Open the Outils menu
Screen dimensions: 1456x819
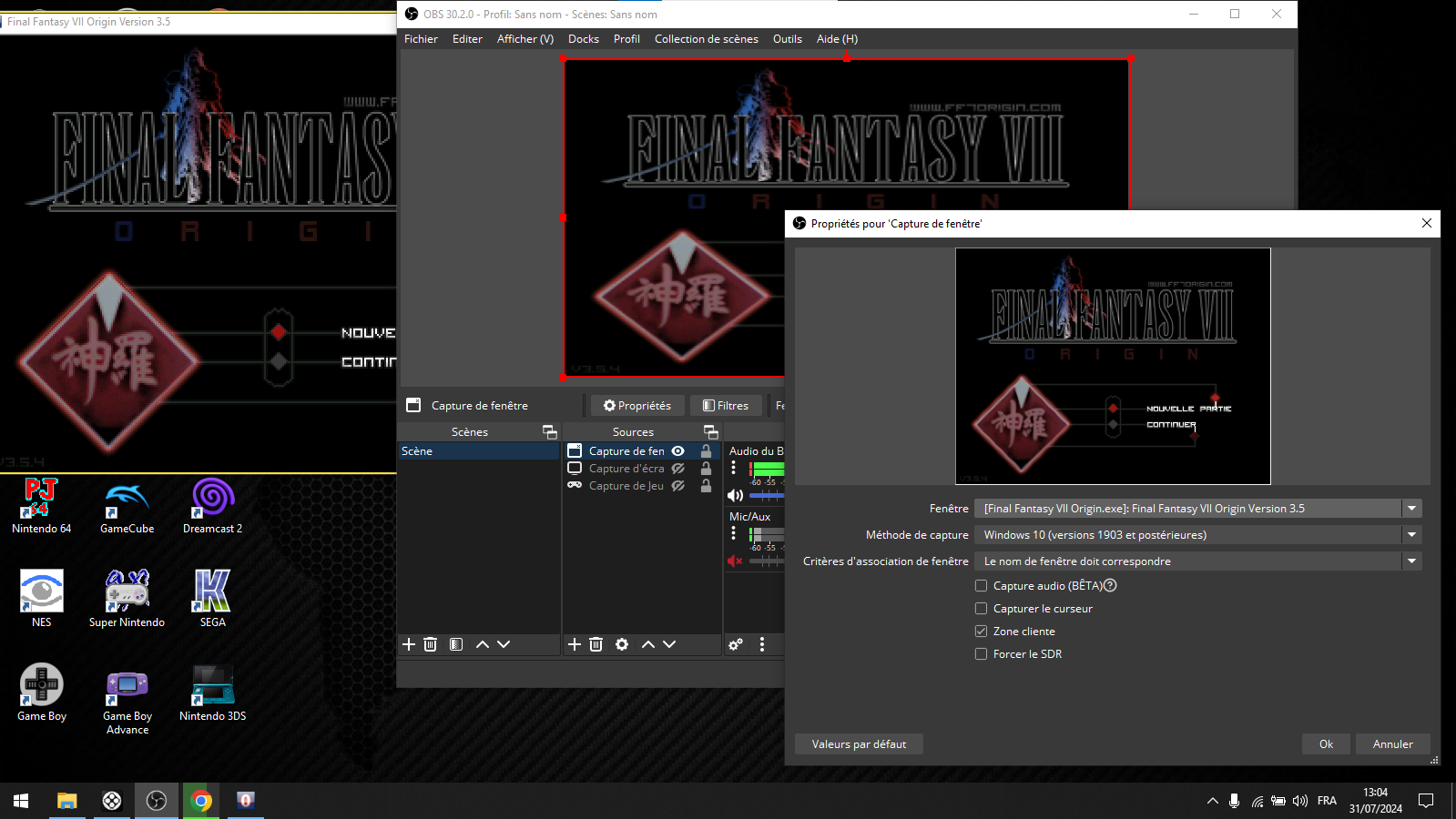(x=788, y=38)
